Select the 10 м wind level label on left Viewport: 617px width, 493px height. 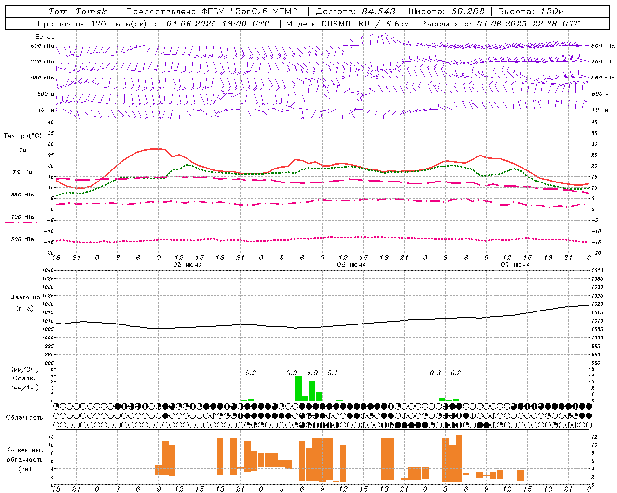46,110
